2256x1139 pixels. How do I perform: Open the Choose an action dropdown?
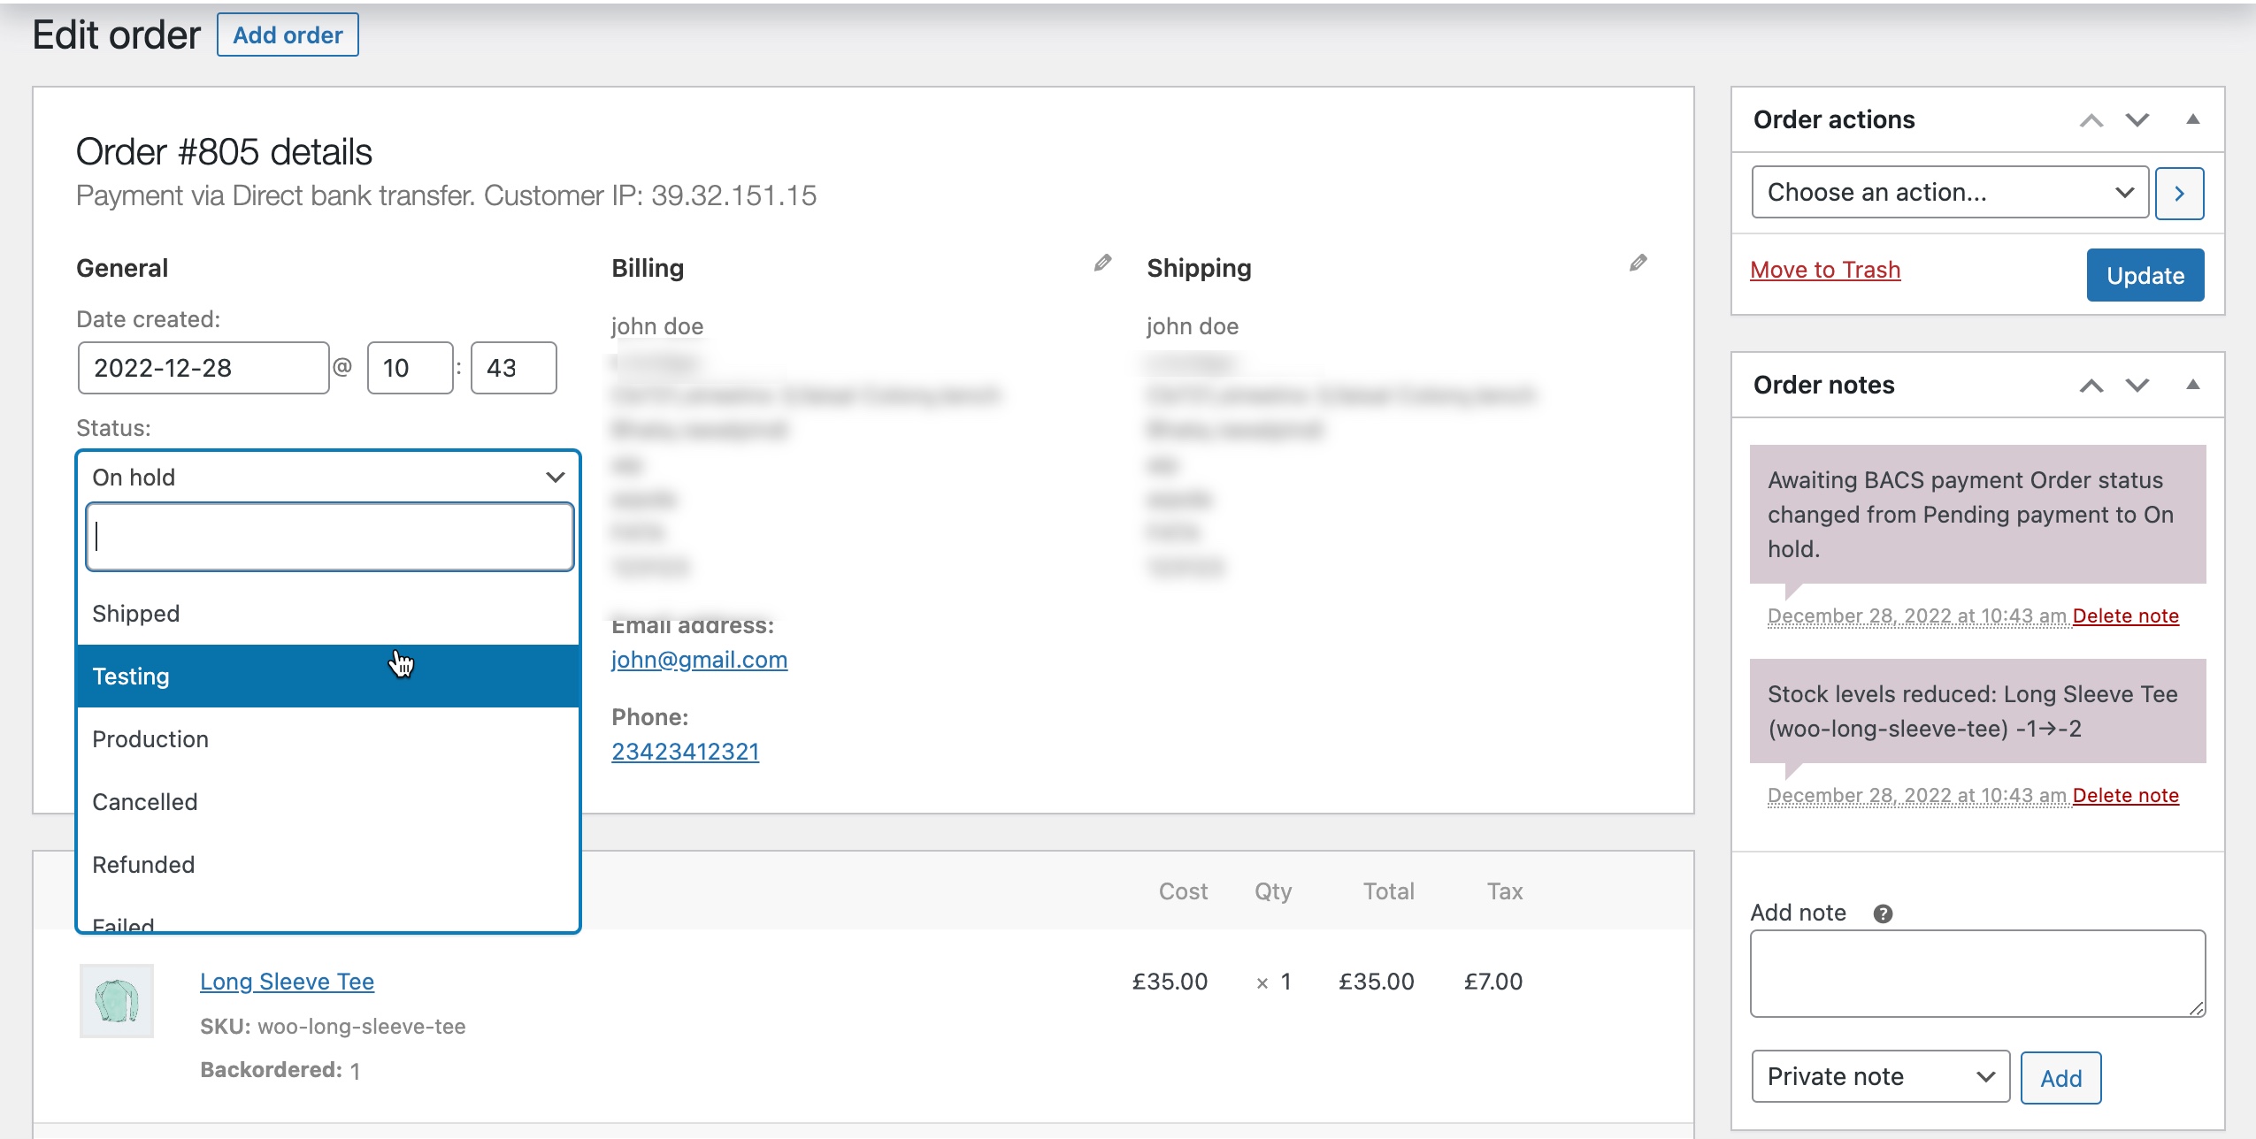click(x=1946, y=192)
